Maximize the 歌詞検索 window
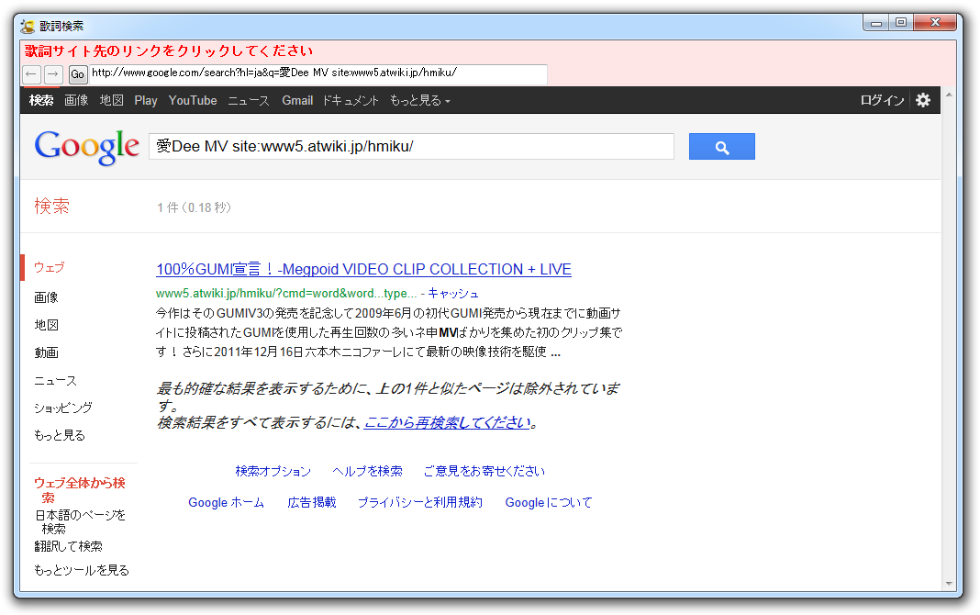 (900, 23)
